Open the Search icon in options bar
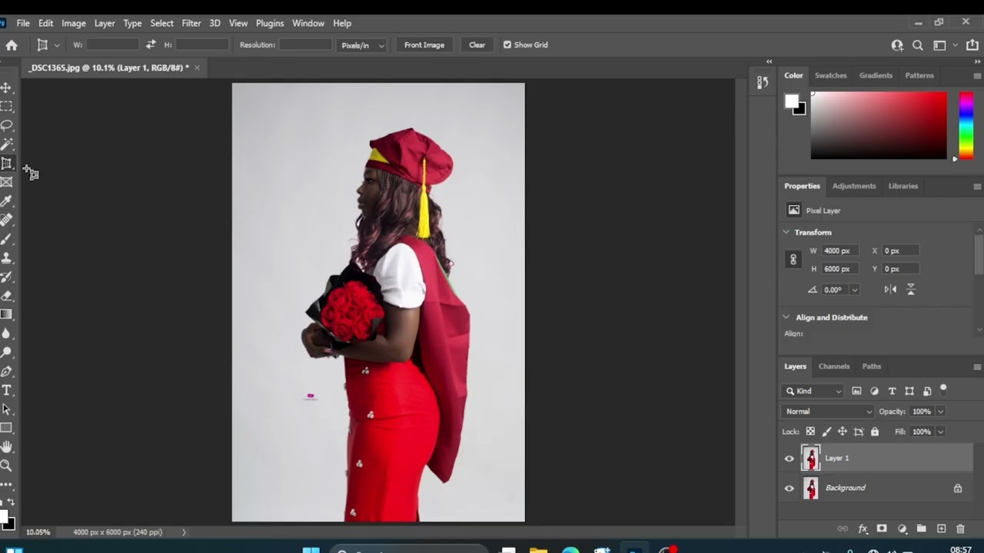984x553 pixels. pyautogui.click(x=917, y=45)
